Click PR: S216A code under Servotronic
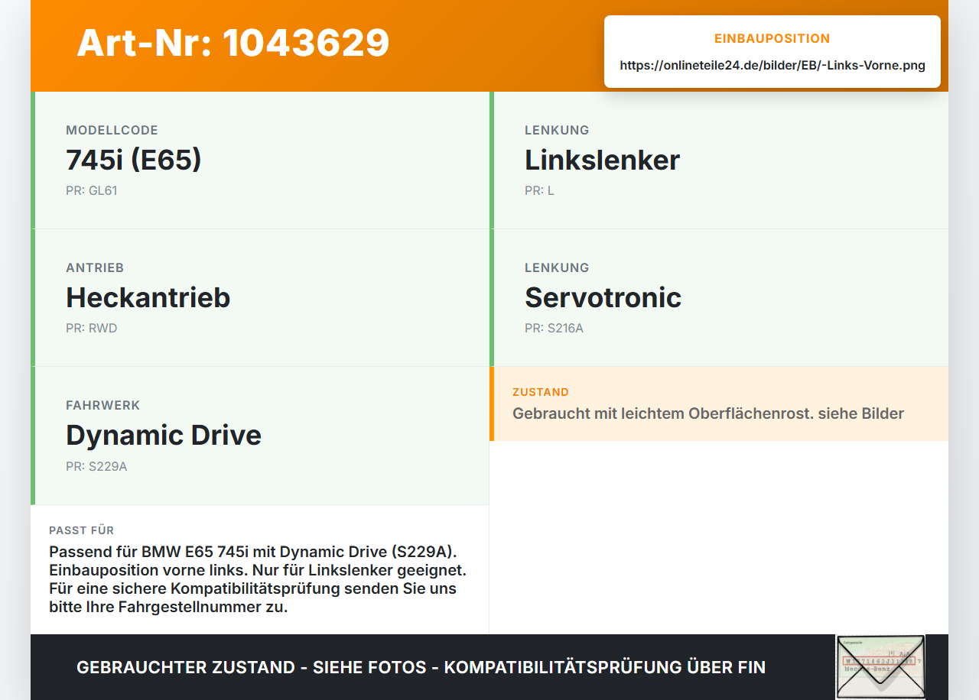This screenshot has height=700, width=979. point(554,329)
